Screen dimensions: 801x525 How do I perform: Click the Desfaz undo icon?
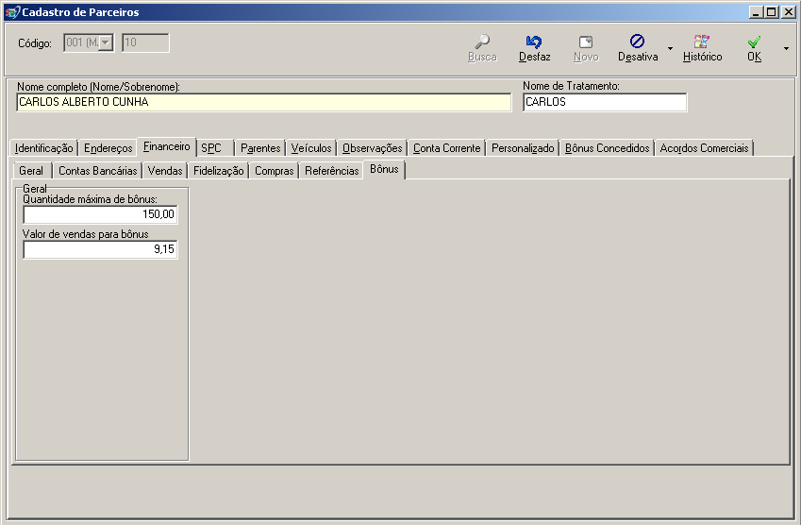click(534, 42)
